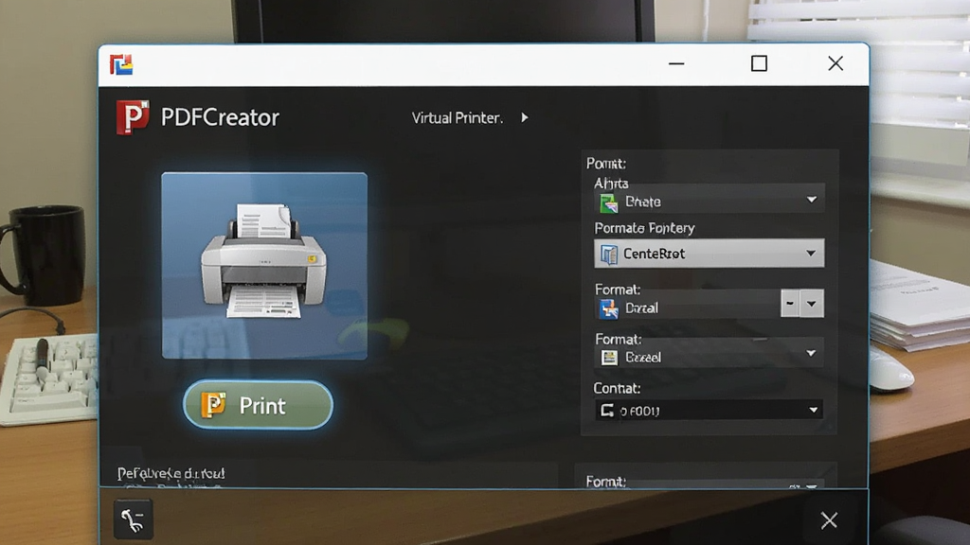The image size is (970, 545).
Task: Click the Pormate Fontery label
Action: click(x=644, y=228)
